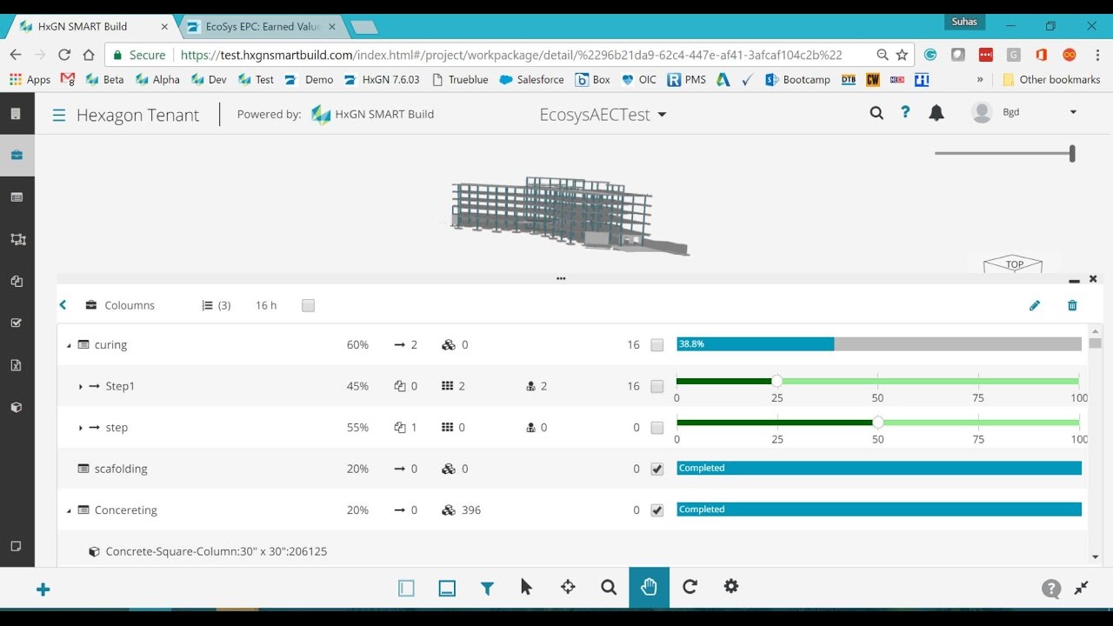This screenshot has width=1113, height=626.
Task: Delete the Coloumns work package trash icon
Action: click(1072, 305)
